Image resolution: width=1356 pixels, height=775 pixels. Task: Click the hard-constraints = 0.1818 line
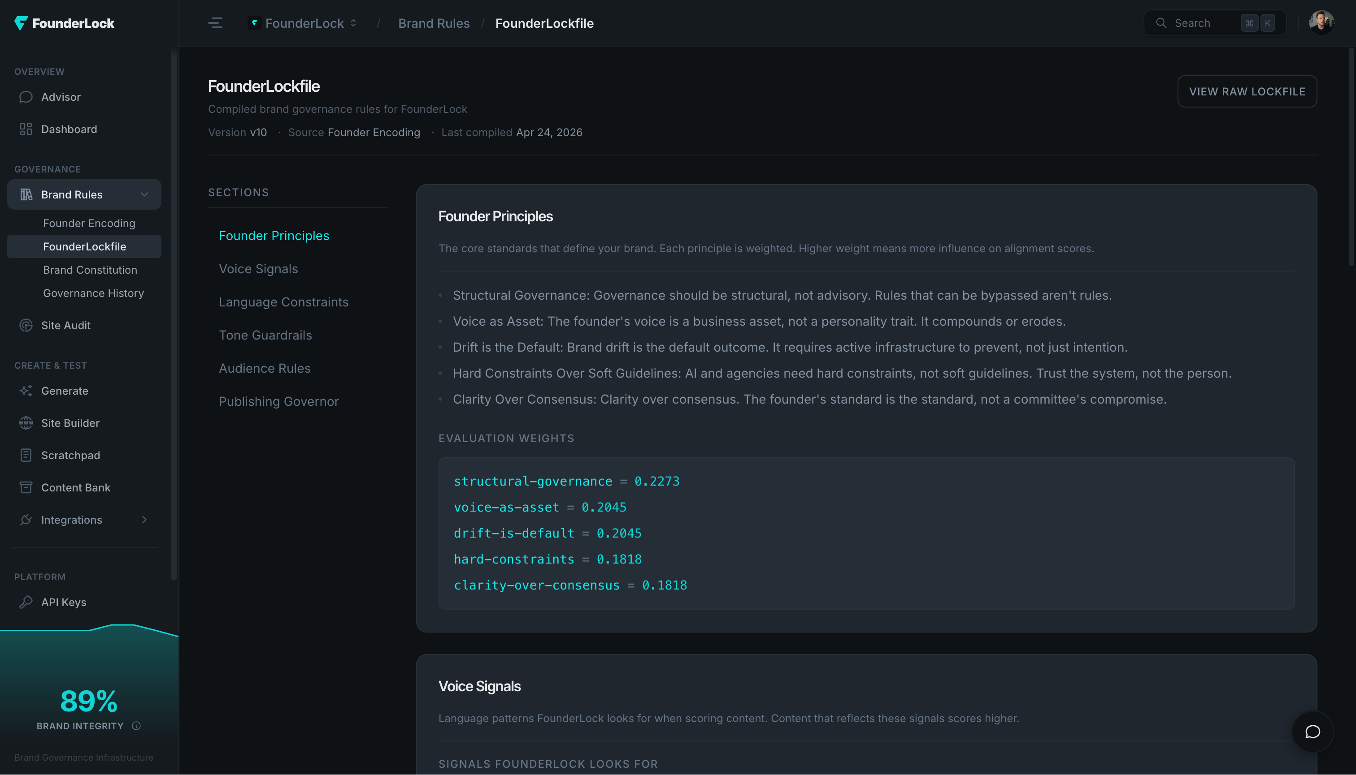click(548, 560)
